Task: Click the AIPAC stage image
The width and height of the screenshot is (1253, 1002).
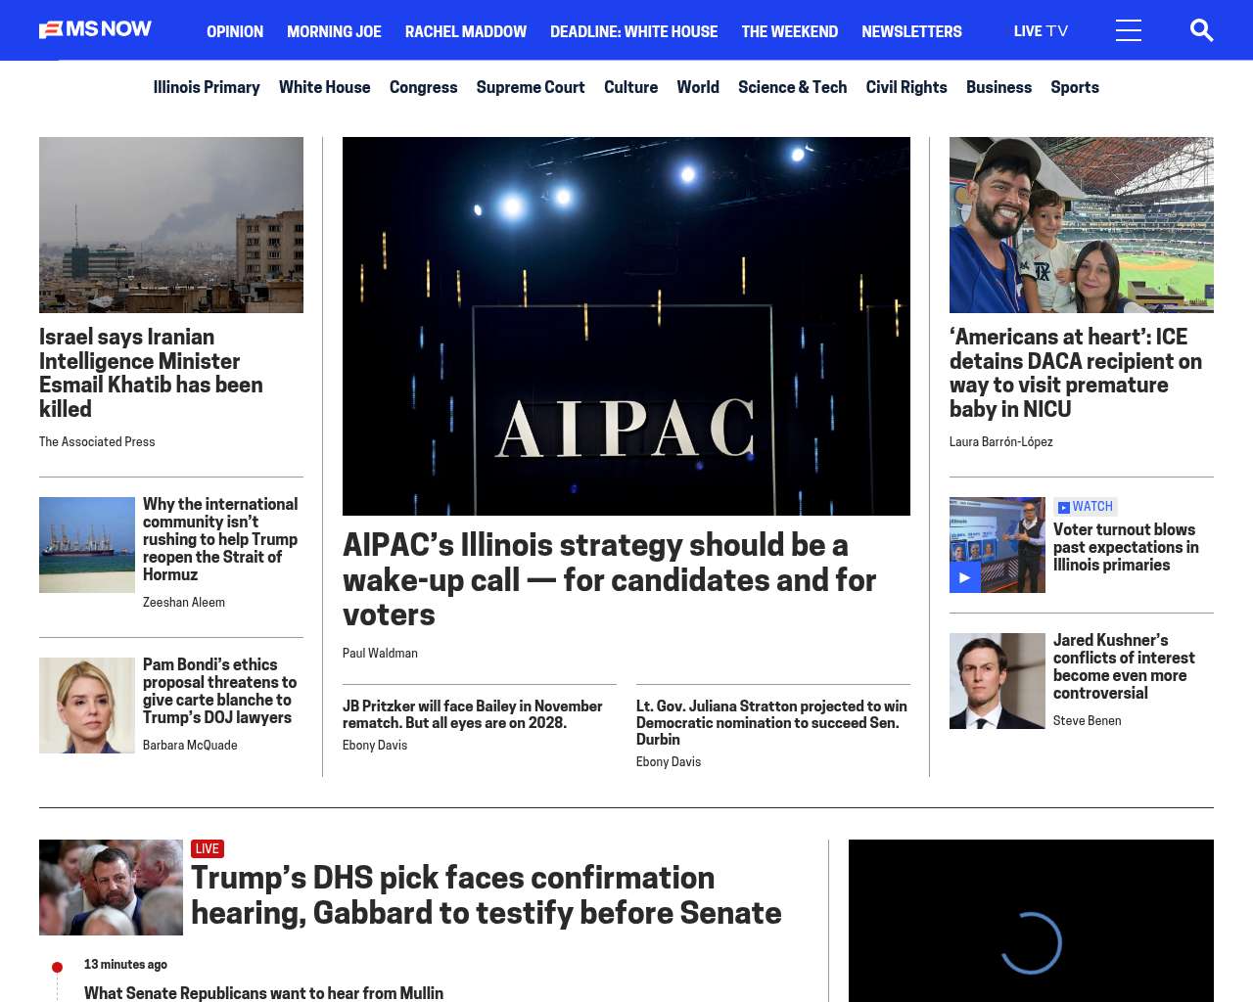Action: coord(626,326)
